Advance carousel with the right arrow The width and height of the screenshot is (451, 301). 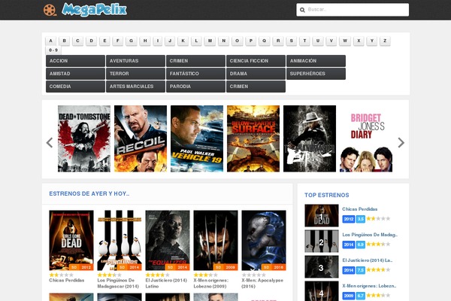tap(401, 142)
